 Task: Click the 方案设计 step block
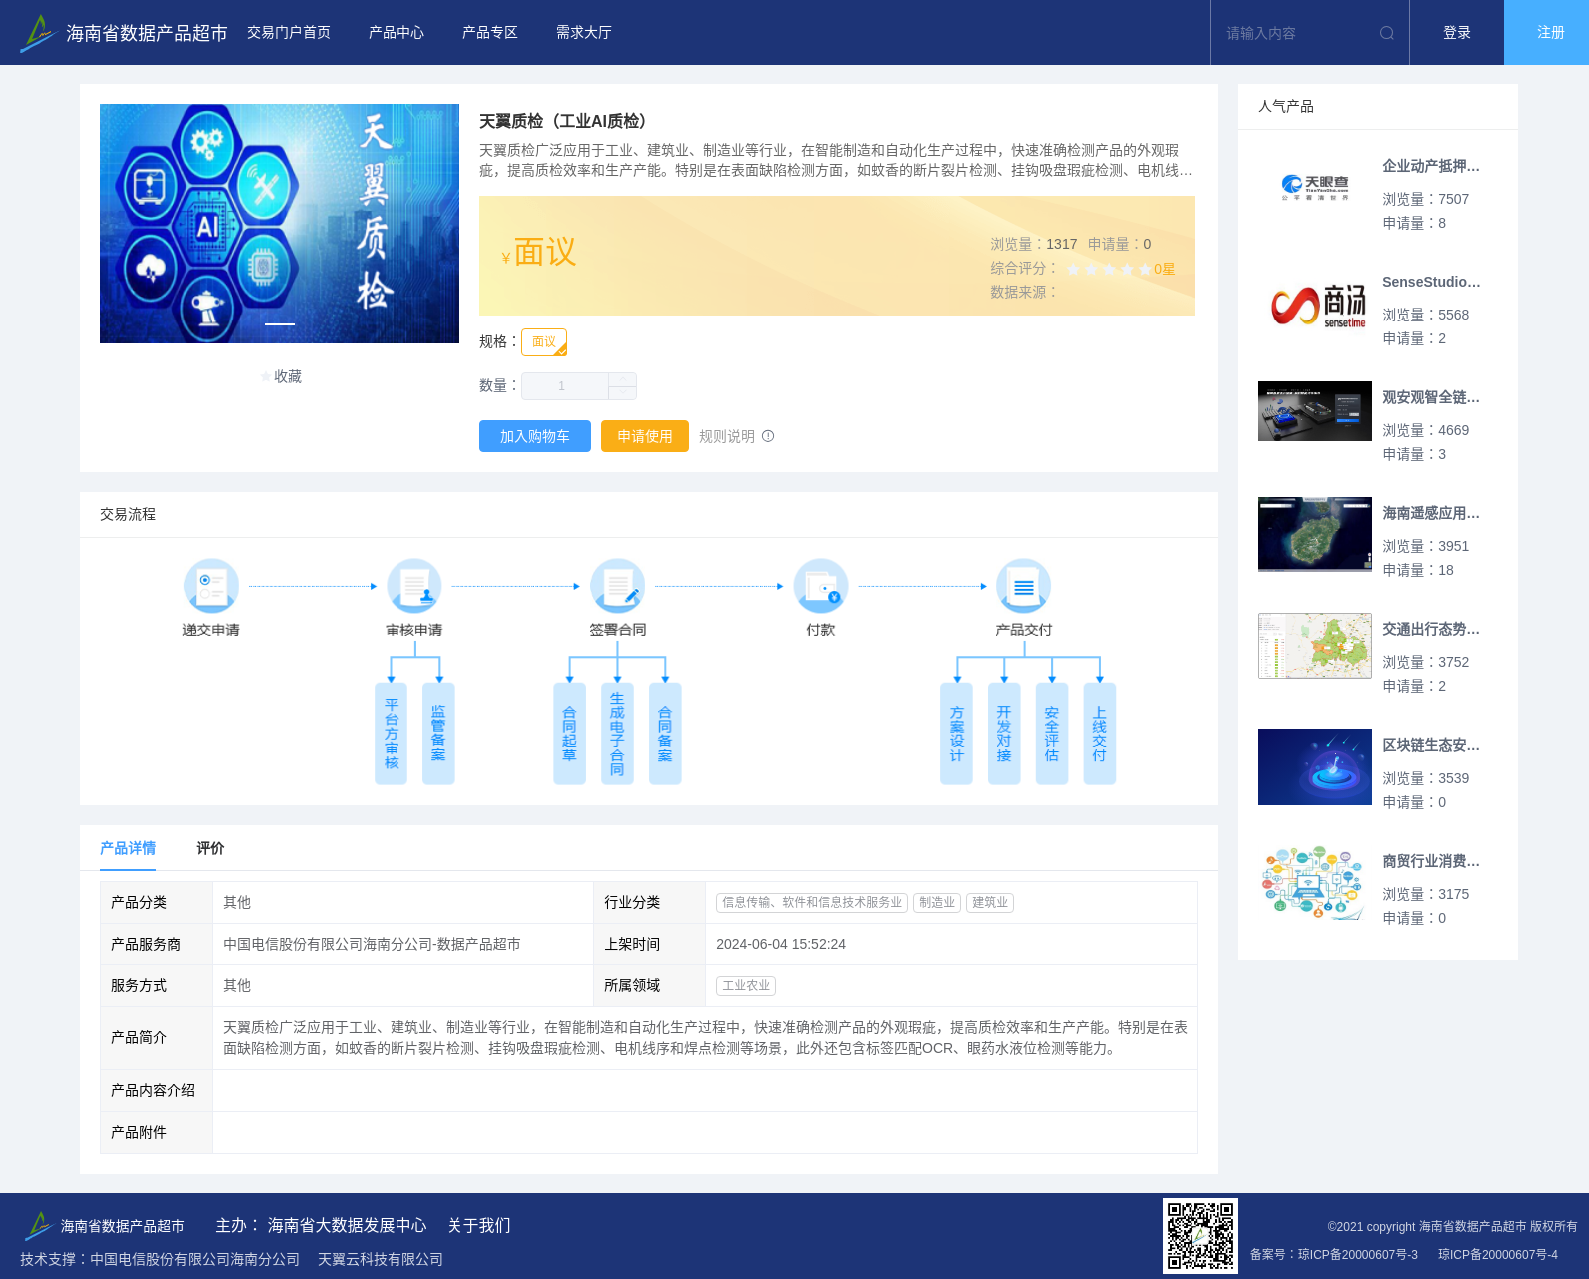[x=956, y=734]
